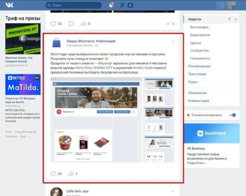
Task: Follow the Bendes Studio link in post
Action: pyautogui.click(x=143, y=68)
